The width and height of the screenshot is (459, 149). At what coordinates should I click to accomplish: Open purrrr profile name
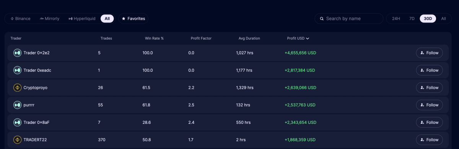pos(29,105)
